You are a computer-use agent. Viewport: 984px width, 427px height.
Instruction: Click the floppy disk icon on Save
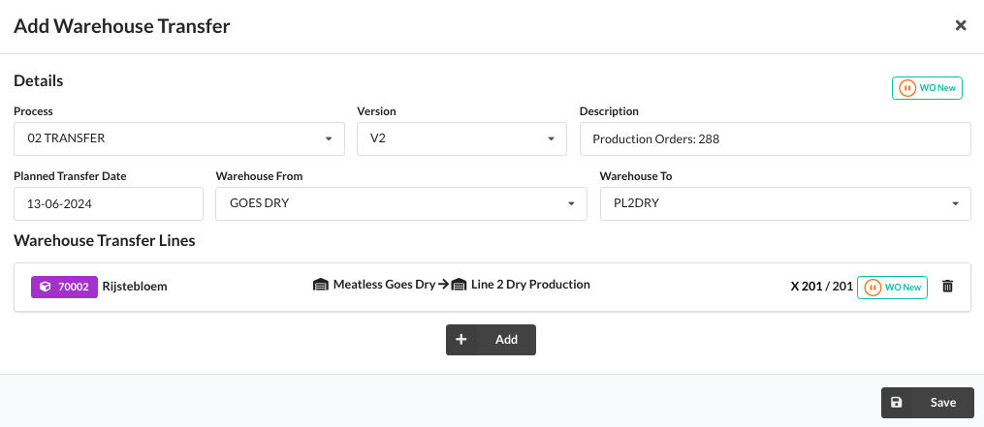pyautogui.click(x=896, y=403)
